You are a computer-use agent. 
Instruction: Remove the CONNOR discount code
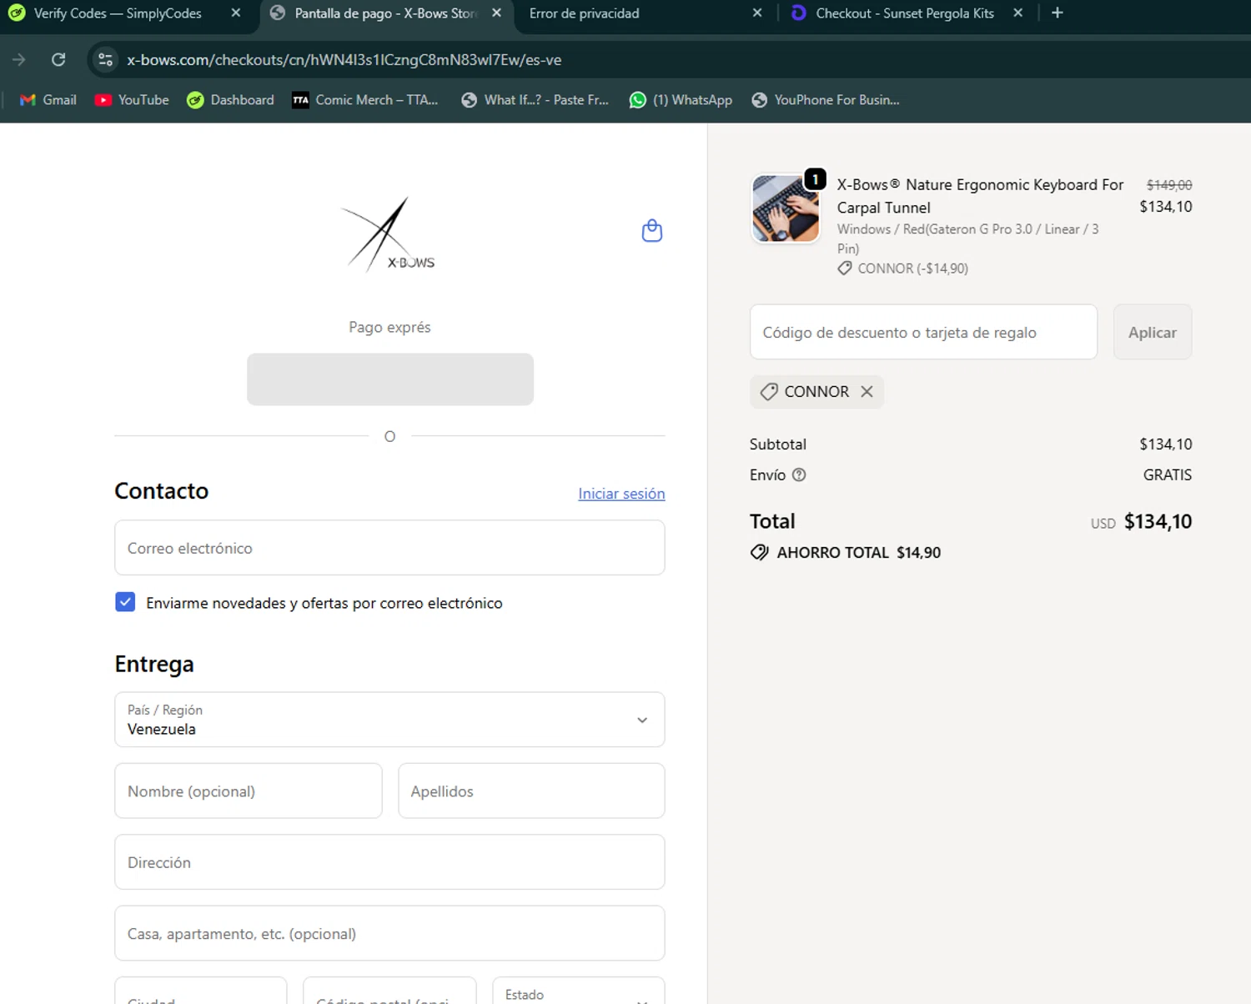tap(867, 392)
